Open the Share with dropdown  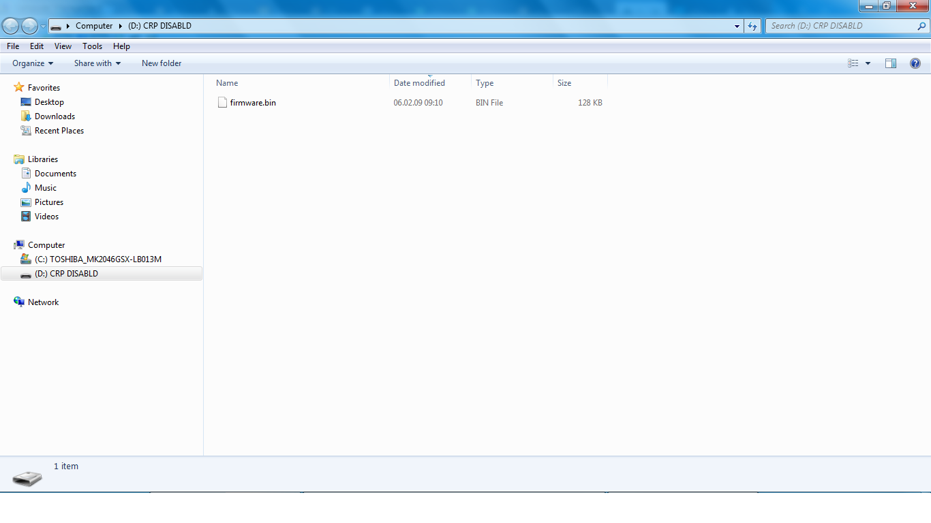(97, 63)
